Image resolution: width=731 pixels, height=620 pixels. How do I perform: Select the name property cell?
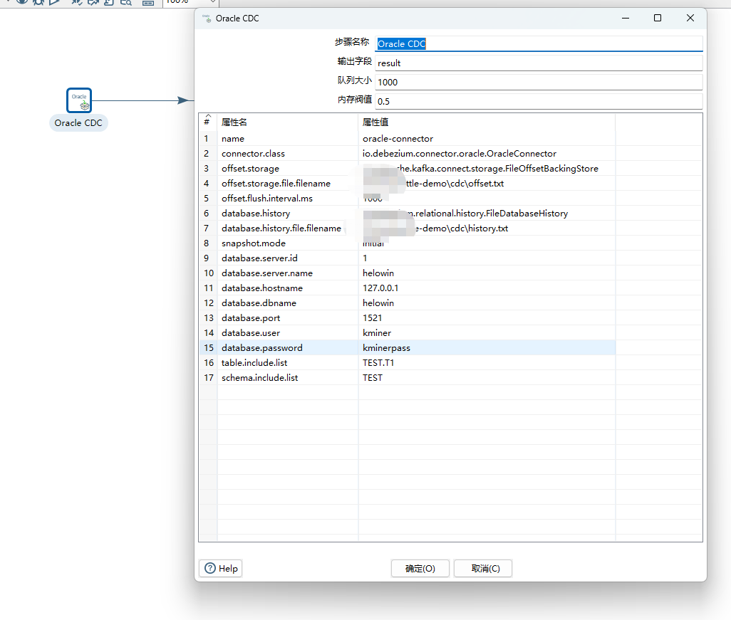[x=288, y=138]
